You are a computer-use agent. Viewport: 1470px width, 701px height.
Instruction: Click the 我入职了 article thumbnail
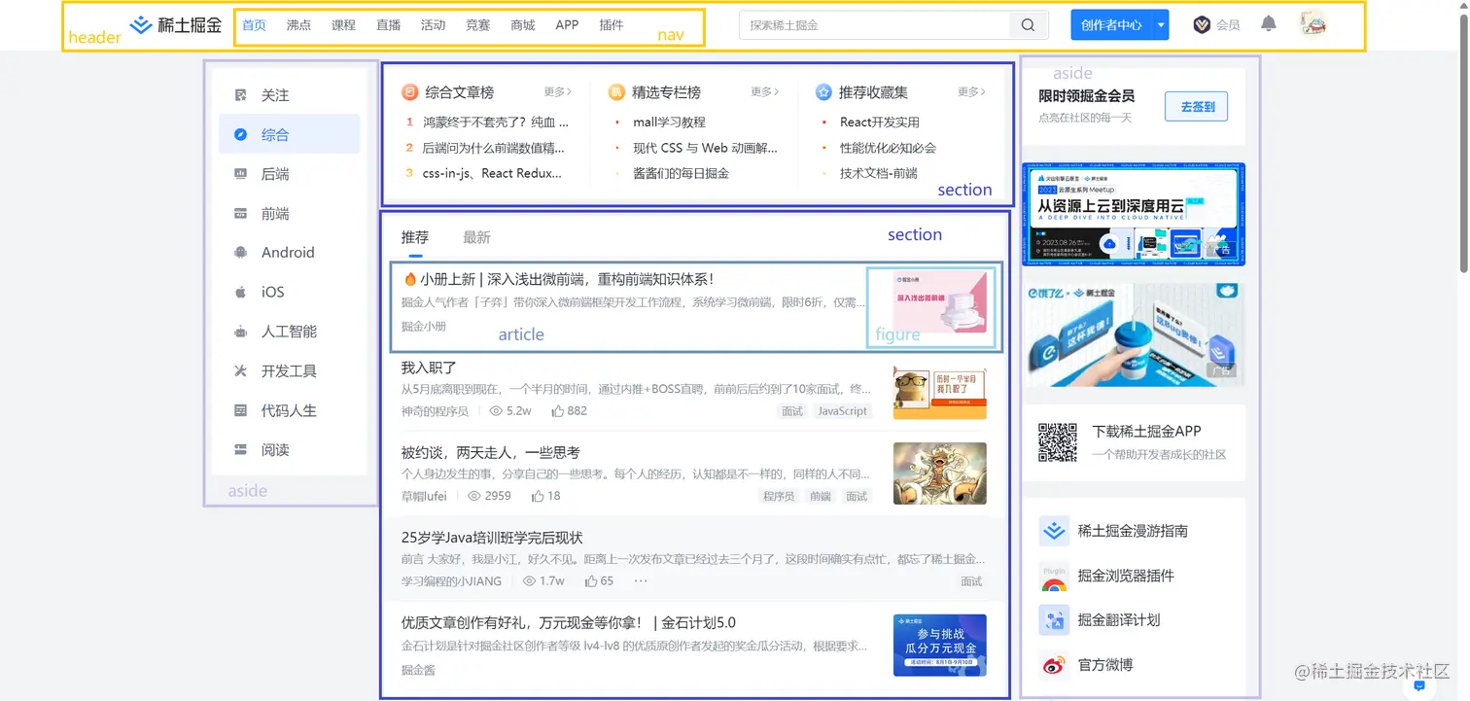[940, 393]
